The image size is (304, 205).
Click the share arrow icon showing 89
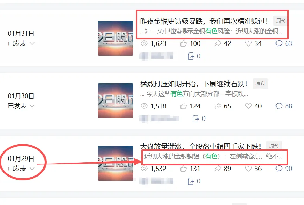[x=218, y=169]
